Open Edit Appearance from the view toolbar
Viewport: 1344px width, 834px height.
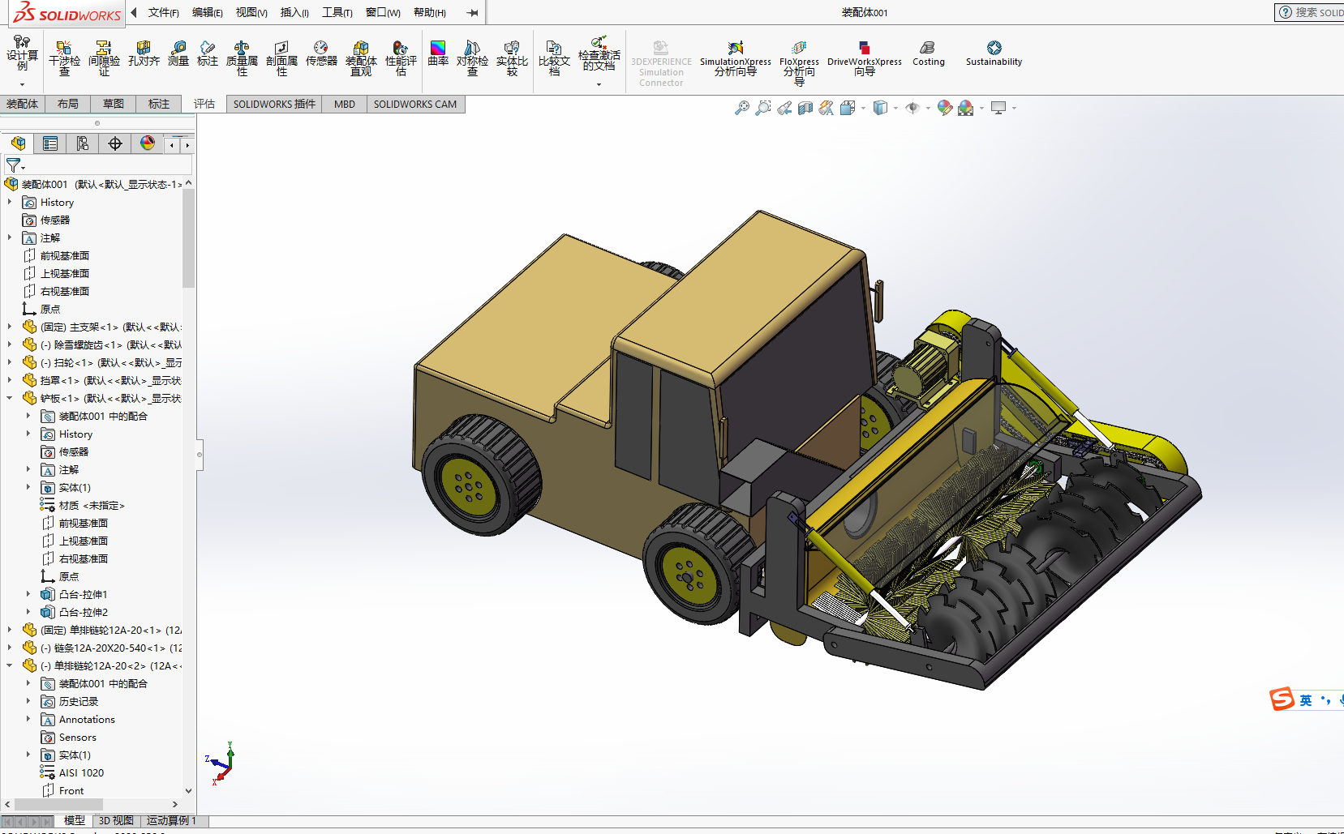tap(944, 108)
